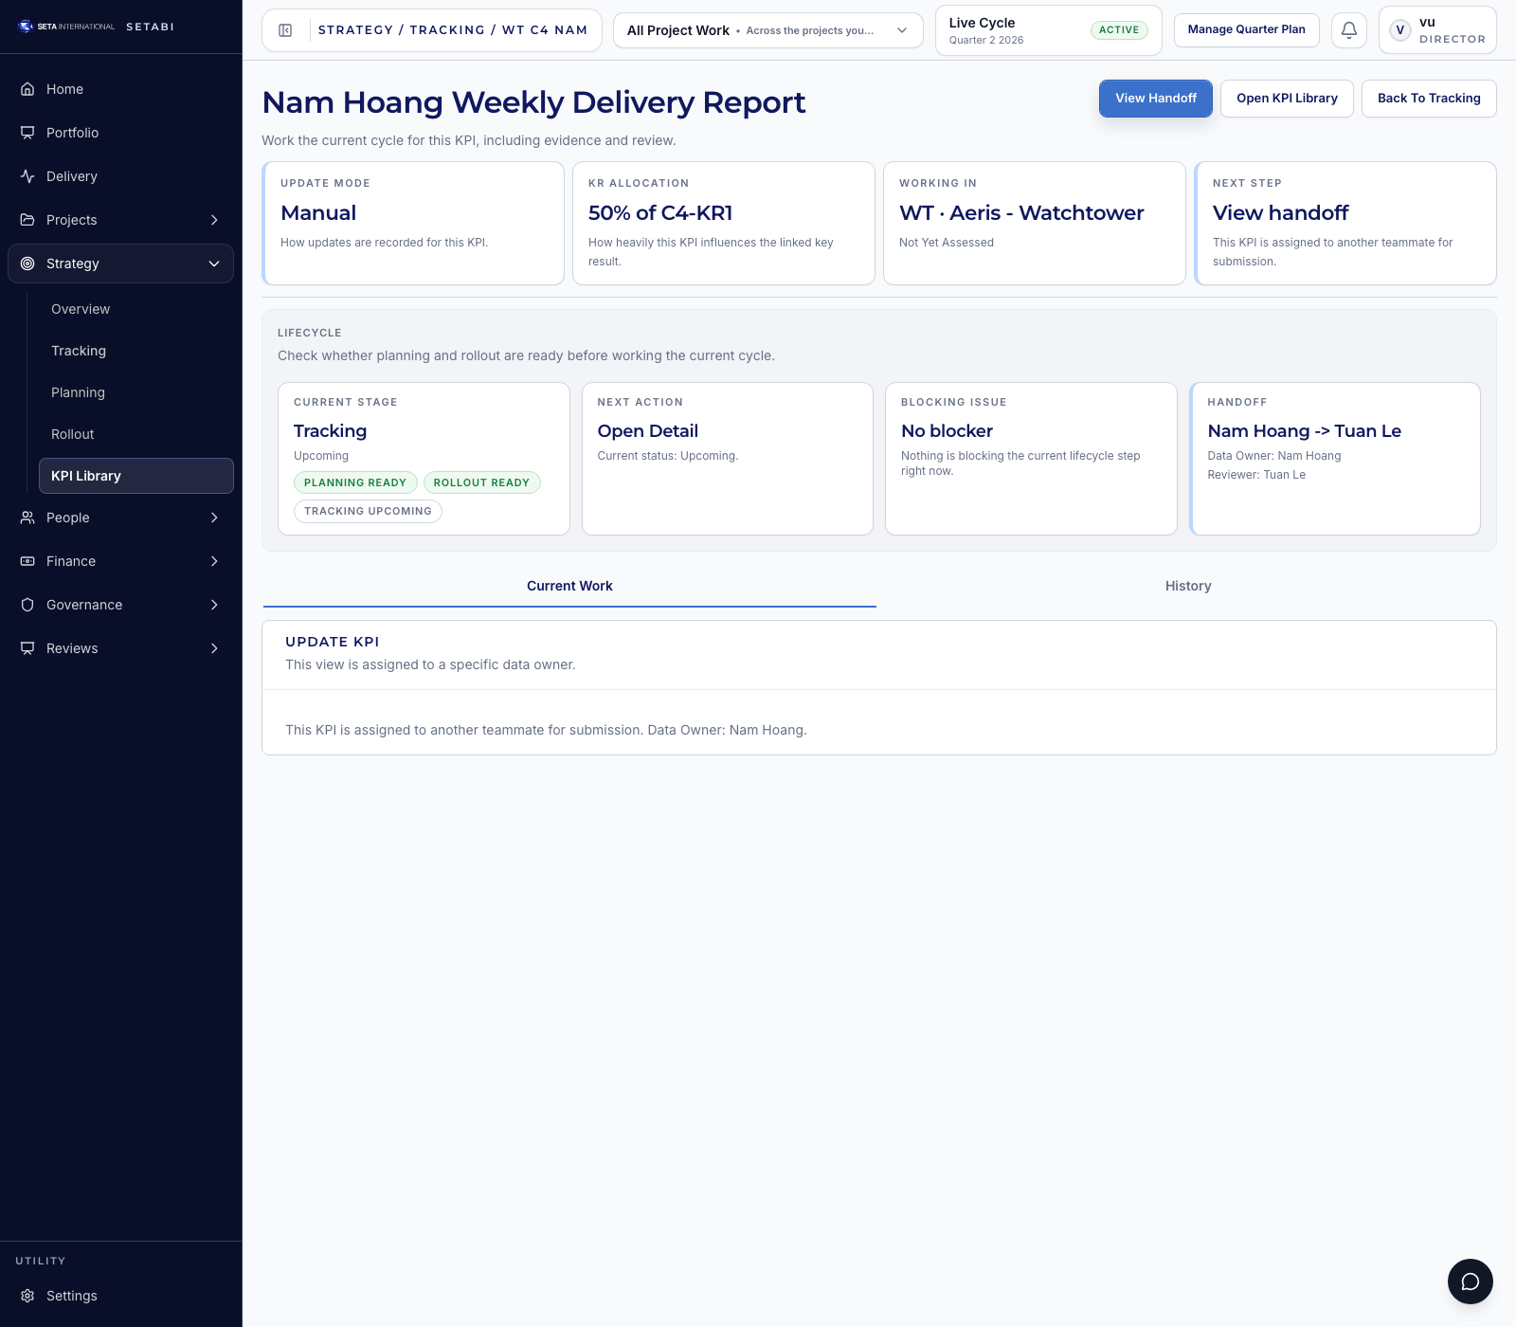Click the Home icon in sidebar
Viewport: 1516px width, 1327px height.
pyautogui.click(x=27, y=89)
